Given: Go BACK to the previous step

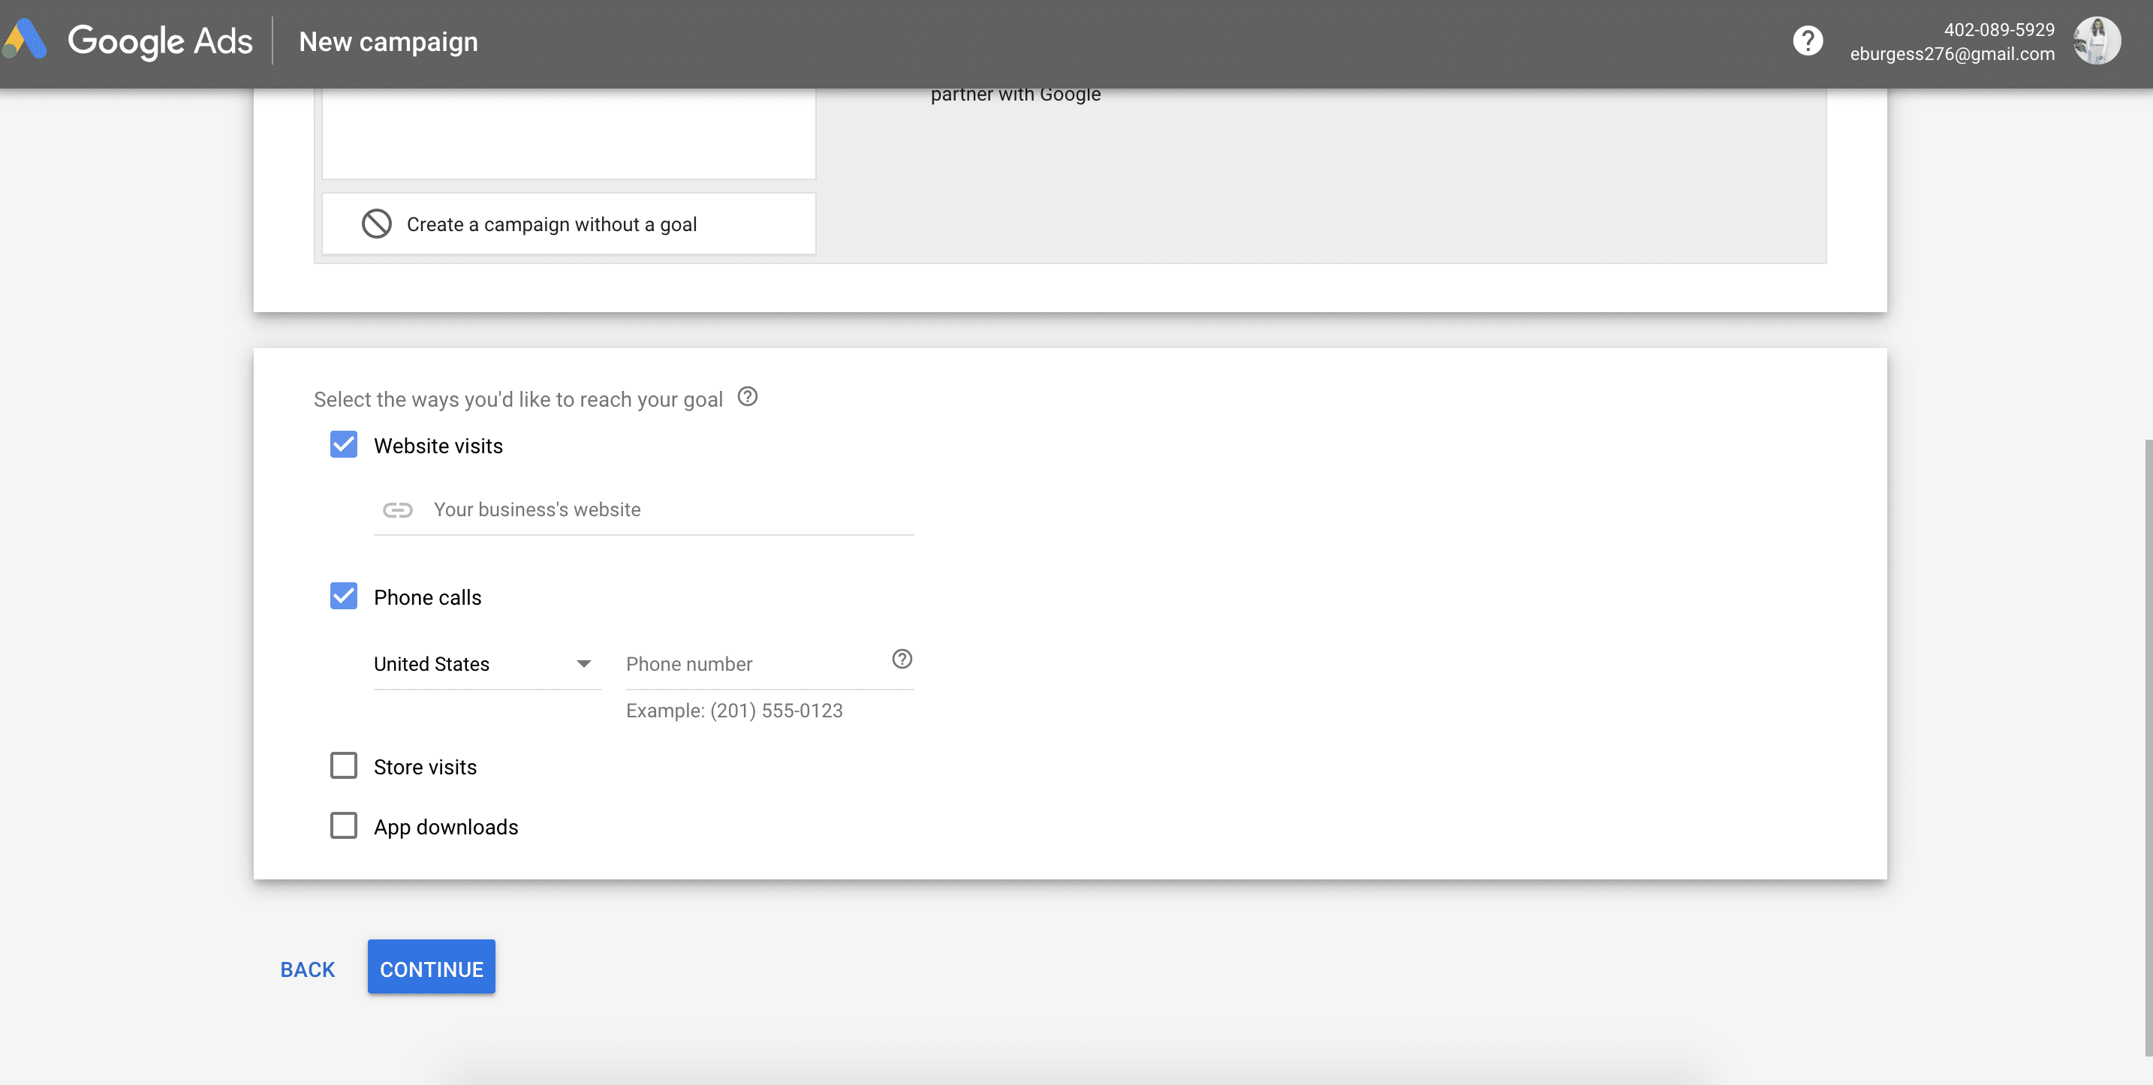Looking at the screenshot, I should coord(308,969).
